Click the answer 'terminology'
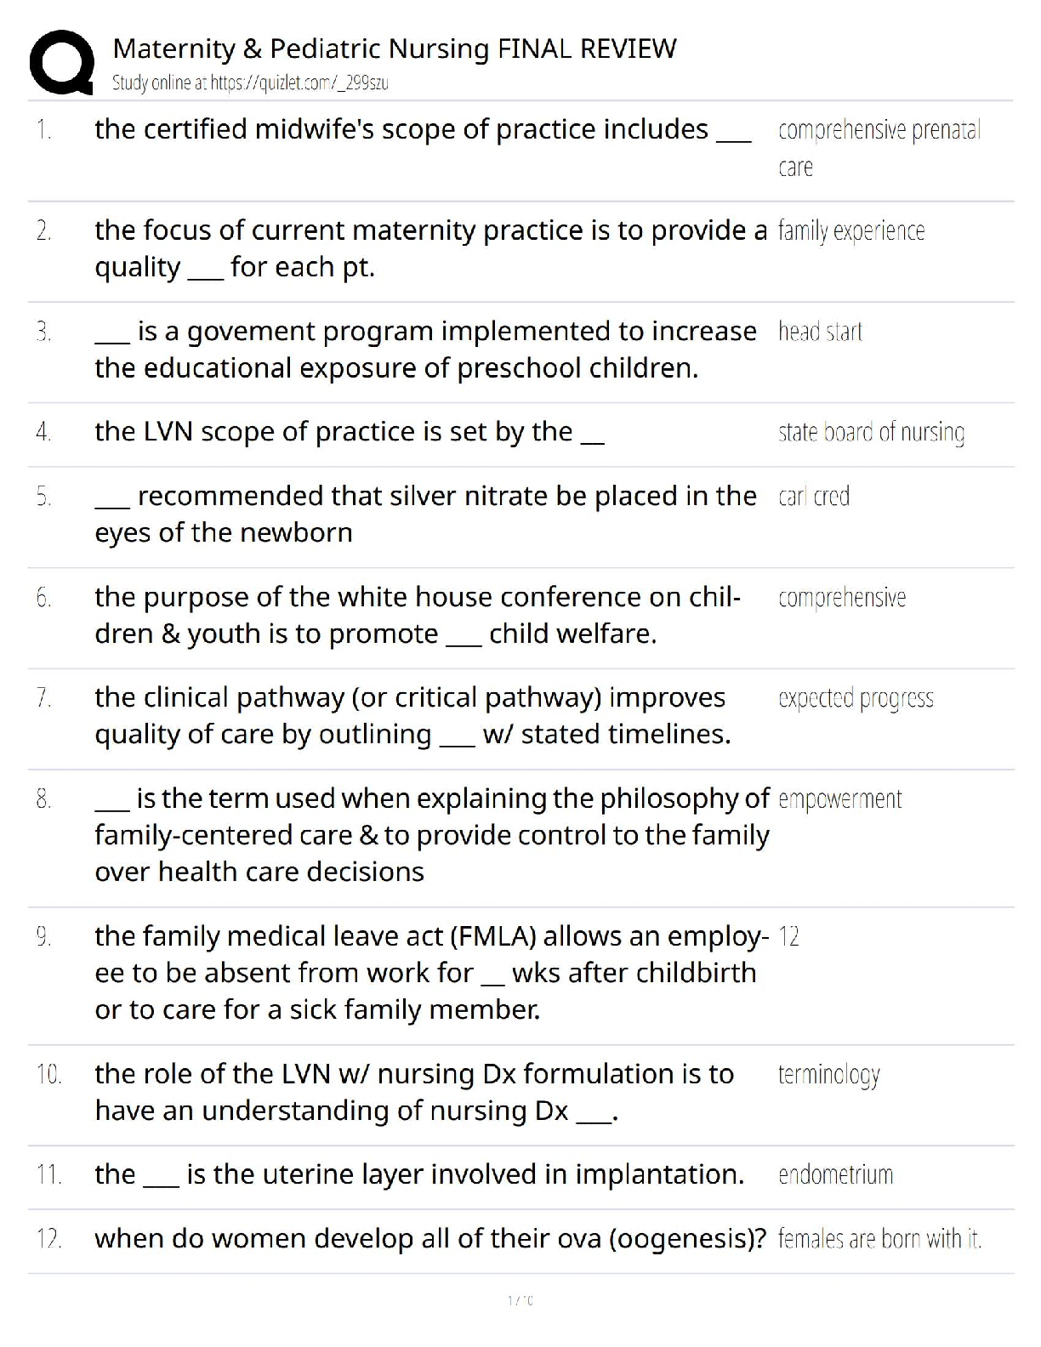Viewport: 1041px width, 1347px height. (x=828, y=1075)
